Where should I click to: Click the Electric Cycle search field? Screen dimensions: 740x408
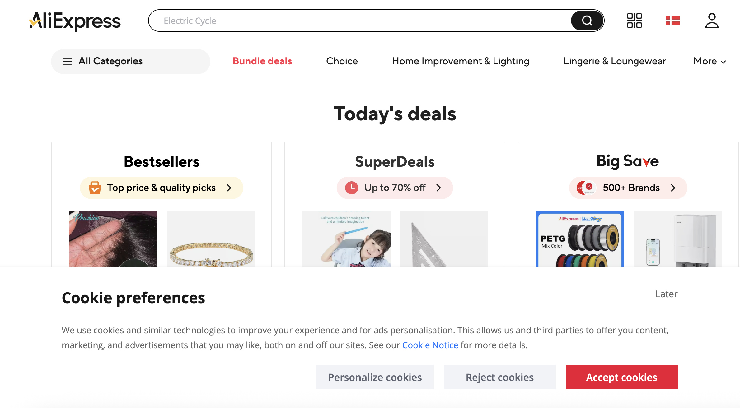coord(358,21)
